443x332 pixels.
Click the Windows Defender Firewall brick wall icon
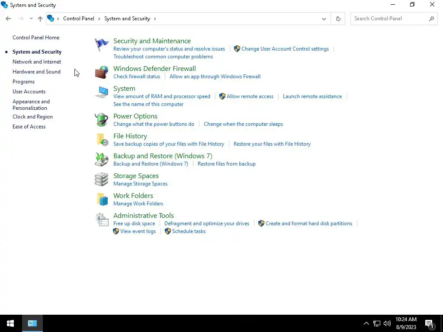(101, 72)
